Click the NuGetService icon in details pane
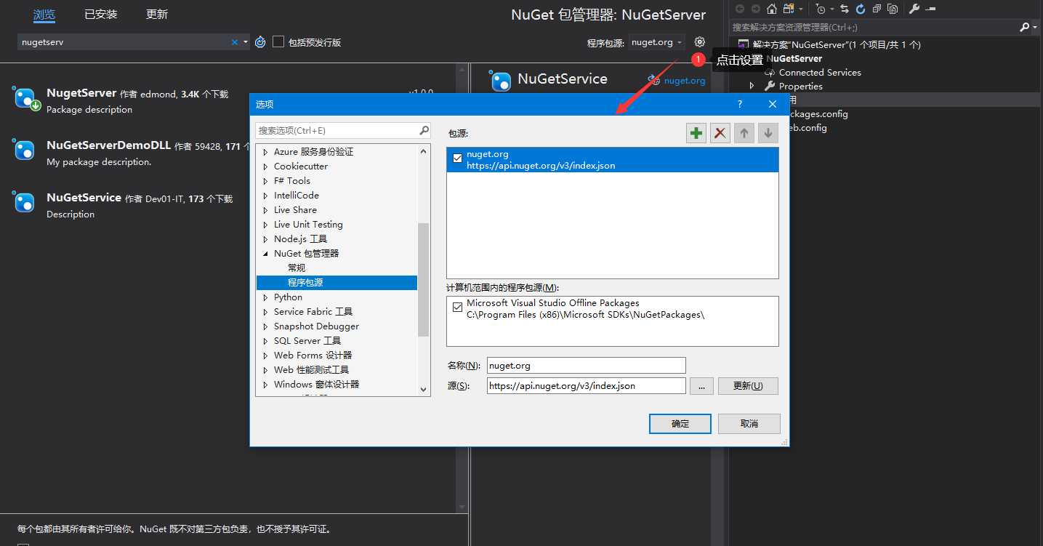Image resolution: width=1043 pixels, height=546 pixels. pos(502,81)
